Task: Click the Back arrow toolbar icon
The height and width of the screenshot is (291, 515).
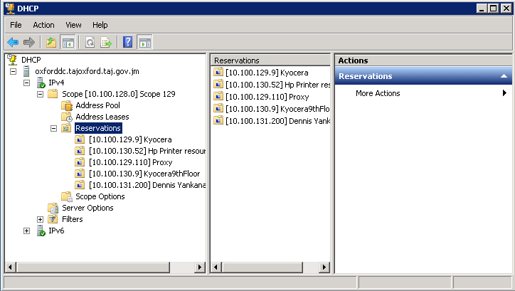Action: pos(13,43)
